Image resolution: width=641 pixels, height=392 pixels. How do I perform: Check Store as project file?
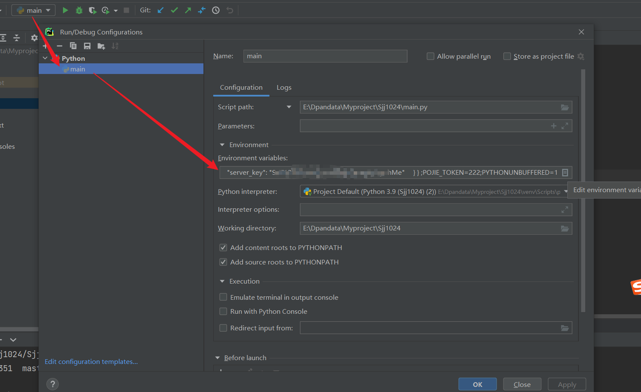507,56
